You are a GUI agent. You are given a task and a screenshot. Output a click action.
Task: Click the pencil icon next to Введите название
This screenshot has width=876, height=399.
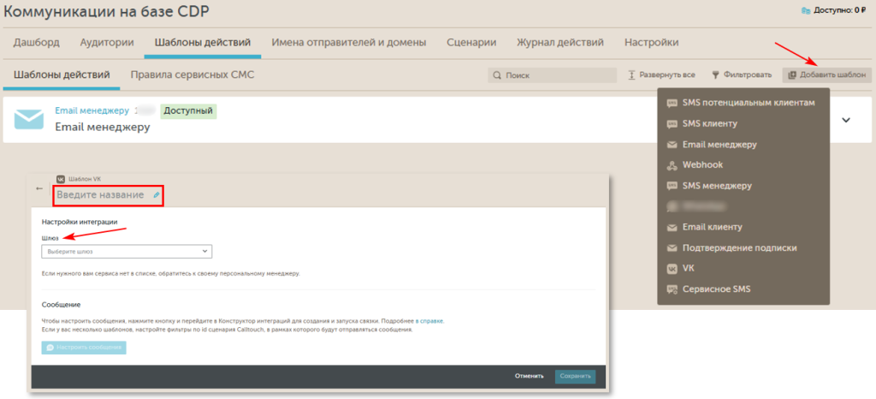coord(156,195)
